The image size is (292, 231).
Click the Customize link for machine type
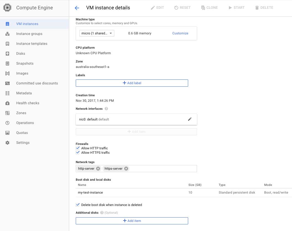(x=180, y=33)
